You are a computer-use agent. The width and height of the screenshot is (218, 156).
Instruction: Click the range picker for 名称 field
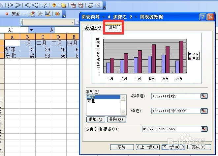tap(204, 96)
